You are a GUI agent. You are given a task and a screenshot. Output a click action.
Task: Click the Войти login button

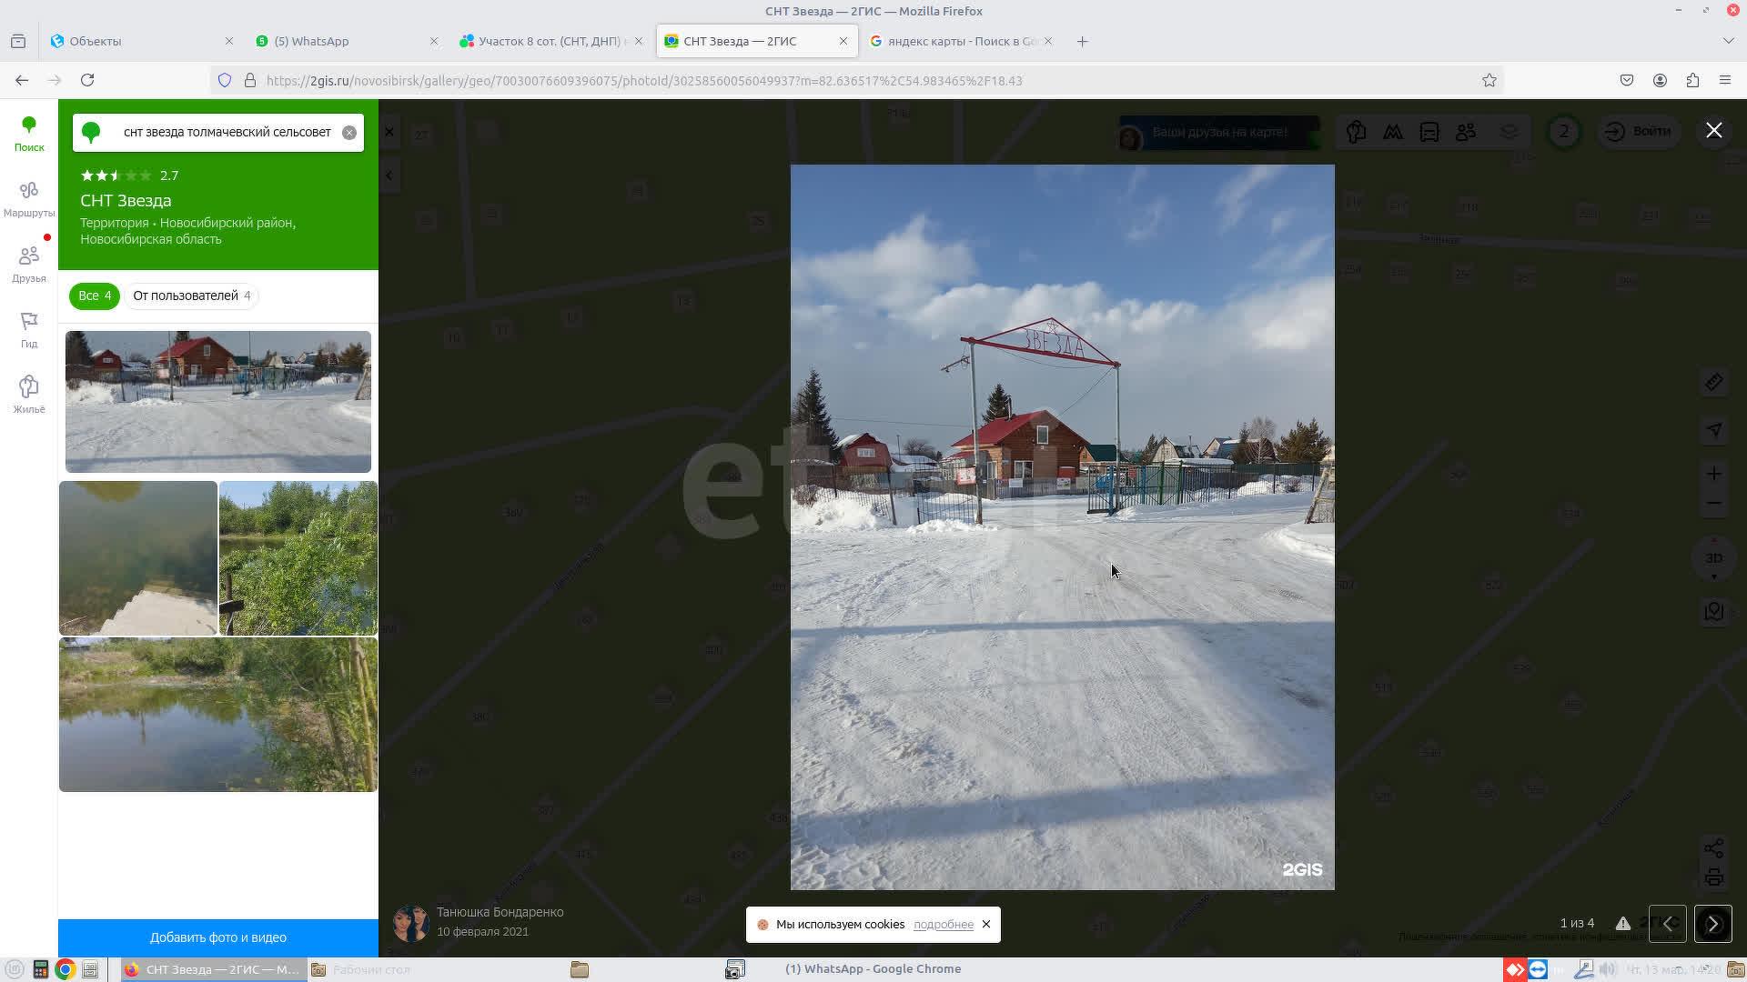1639,132
